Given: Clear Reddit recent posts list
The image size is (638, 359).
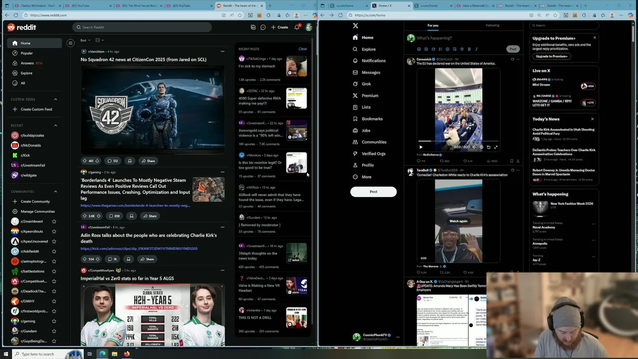Looking at the screenshot, I should click(x=303, y=49).
